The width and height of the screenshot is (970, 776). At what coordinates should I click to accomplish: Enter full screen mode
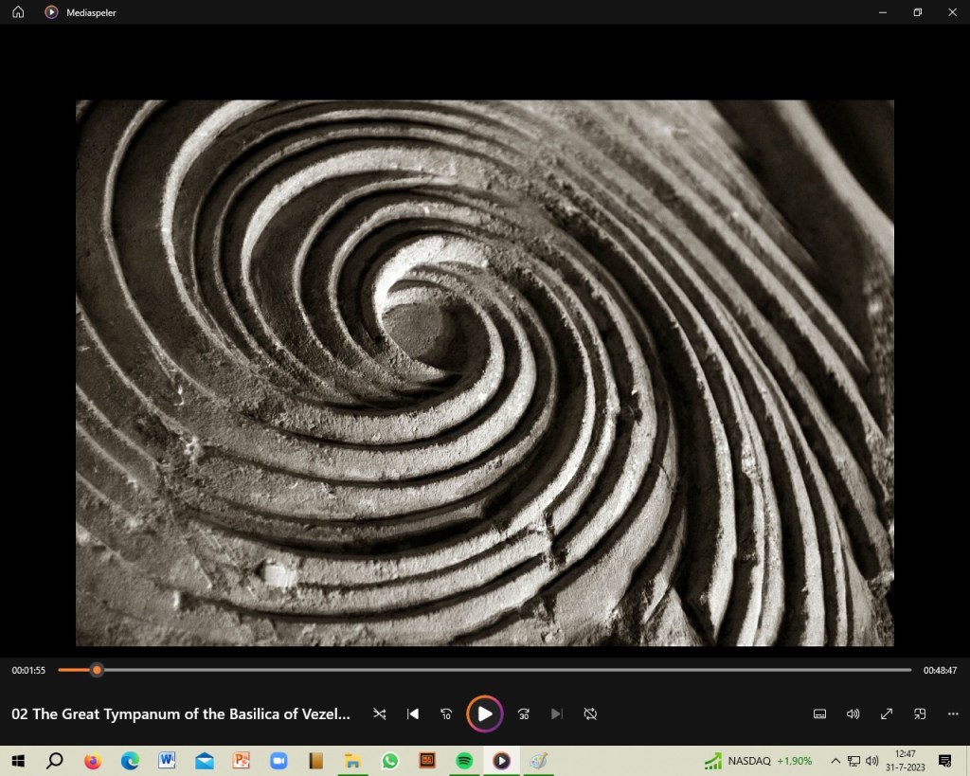tap(887, 714)
